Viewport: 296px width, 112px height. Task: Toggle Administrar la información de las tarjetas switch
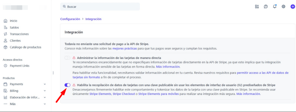coord(67,58)
